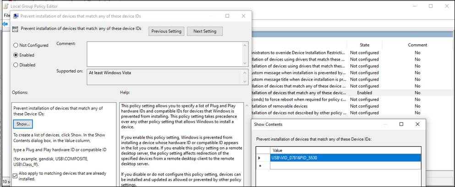Maximize the Local Group Policy Editor window

[431, 6]
